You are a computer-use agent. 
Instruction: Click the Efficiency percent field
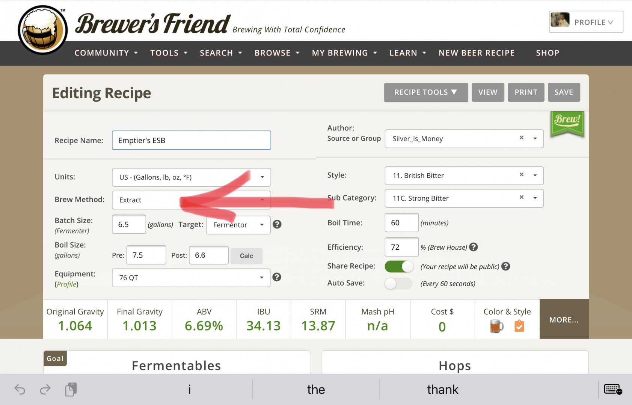click(x=401, y=247)
